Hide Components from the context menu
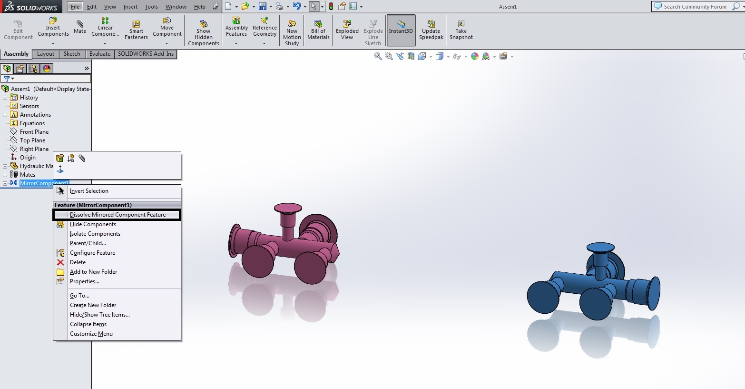Image resolution: width=745 pixels, height=389 pixels. coord(93,224)
